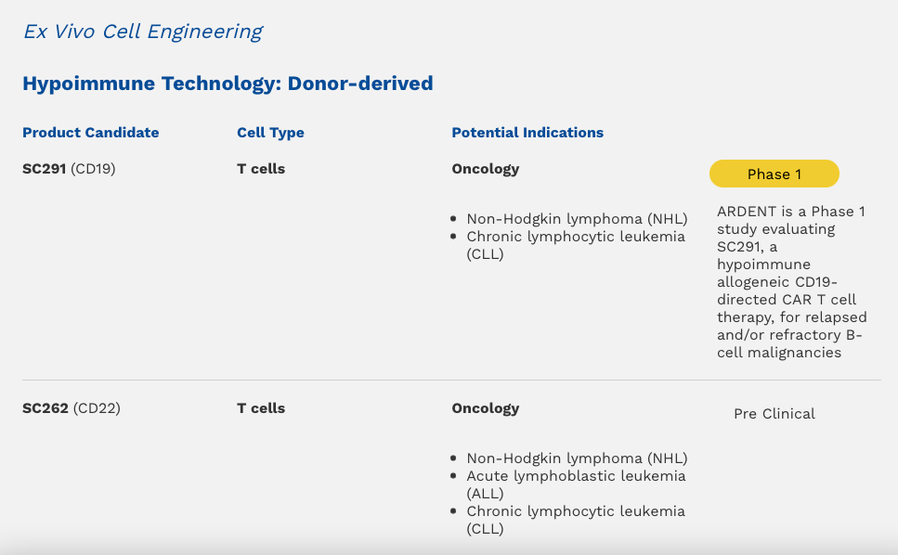Click the yellow Phase 1 badge
Screen dimensions: 898x555
click(x=774, y=174)
